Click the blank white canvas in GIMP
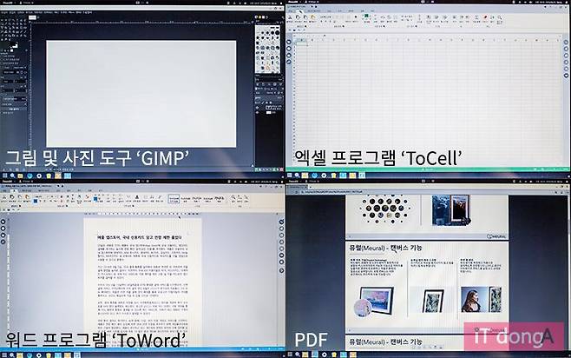Image resolution: width=571 pixels, height=358 pixels. click(x=141, y=94)
